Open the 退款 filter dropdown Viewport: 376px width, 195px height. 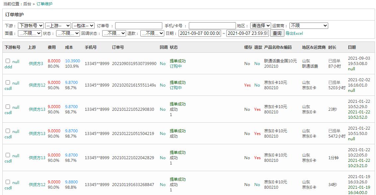click(152, 33)
